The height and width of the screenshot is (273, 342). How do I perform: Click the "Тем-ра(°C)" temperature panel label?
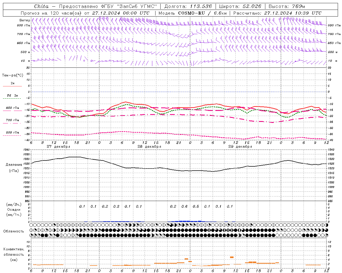[x=13, y=75]
